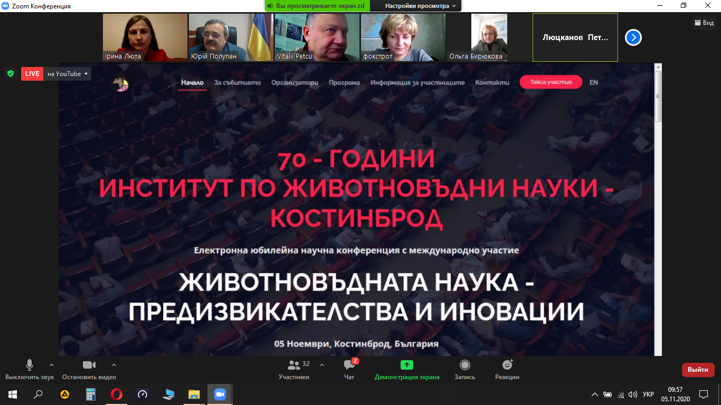Show next participants with blue arrow
This screenshot has width=721, height=405.
pos(633,37)
